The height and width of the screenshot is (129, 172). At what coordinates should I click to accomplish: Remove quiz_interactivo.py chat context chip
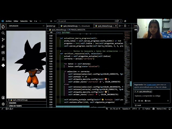pos(135,91)
